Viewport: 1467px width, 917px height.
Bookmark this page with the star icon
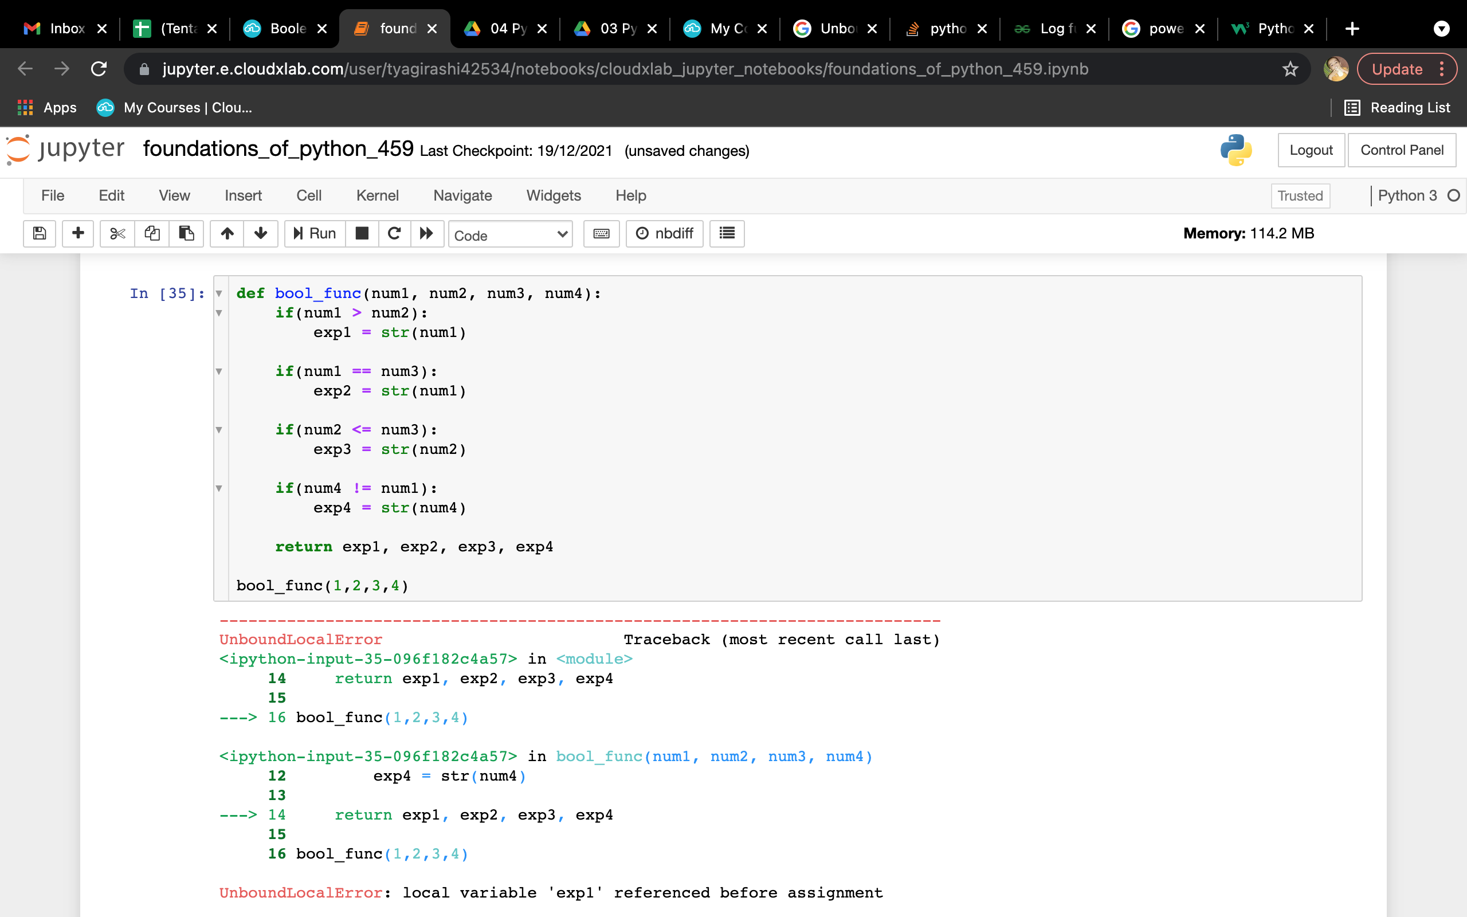pos(1290,69)
